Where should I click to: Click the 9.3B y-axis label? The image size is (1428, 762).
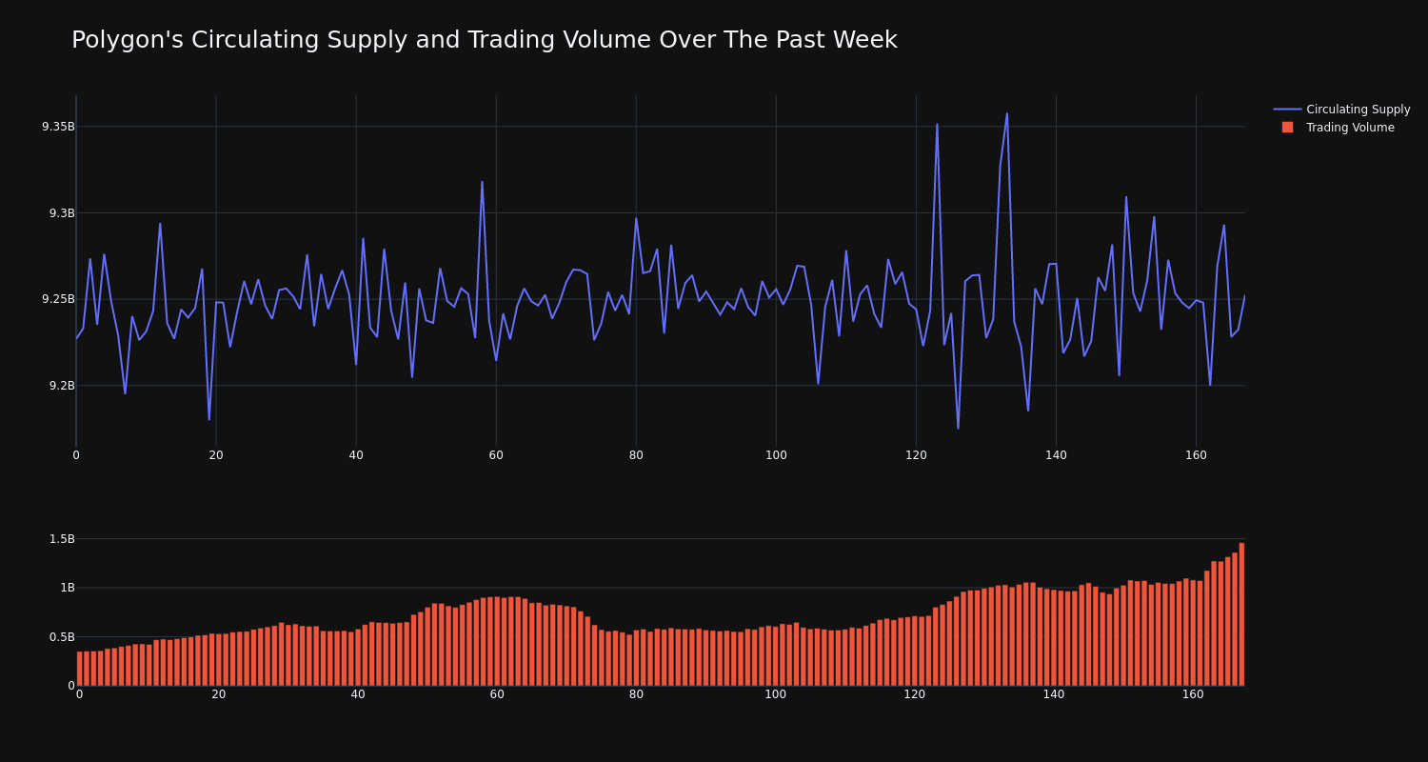(x=62, y=213)
